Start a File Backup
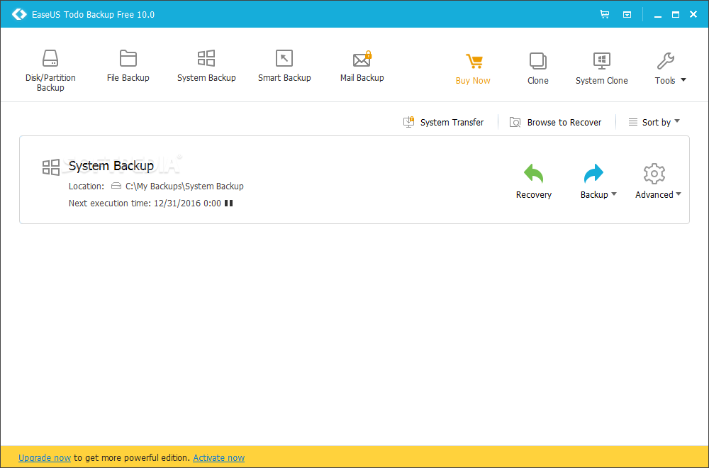Viewport: 709px width, 468px height. [x=128, y=65]
